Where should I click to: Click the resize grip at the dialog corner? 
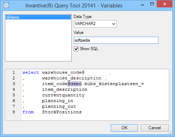point(170,132)
